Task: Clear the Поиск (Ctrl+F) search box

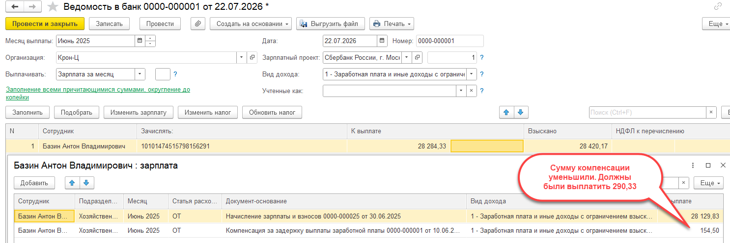Action: [711, 113]
